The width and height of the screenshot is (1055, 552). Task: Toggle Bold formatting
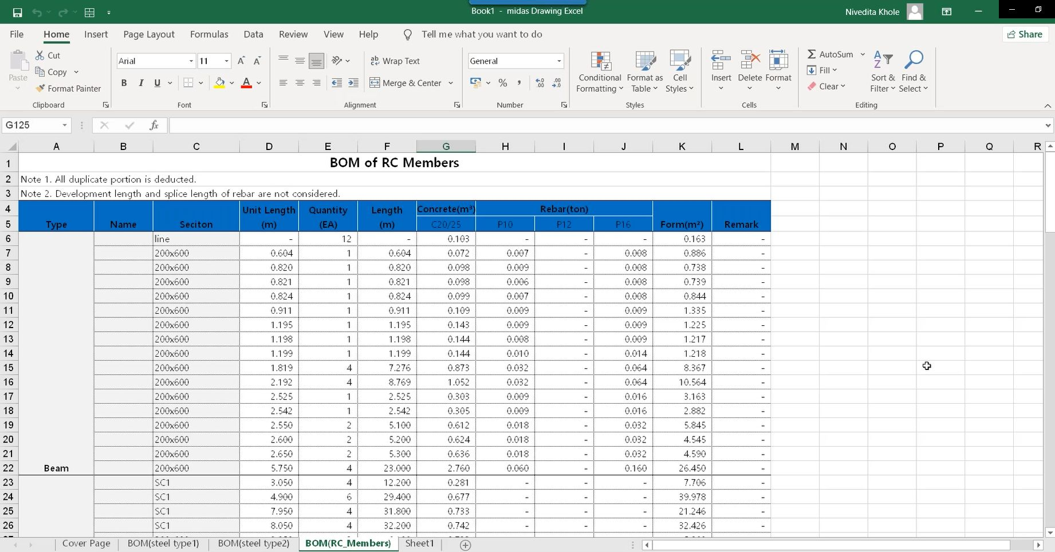point(124,83)
